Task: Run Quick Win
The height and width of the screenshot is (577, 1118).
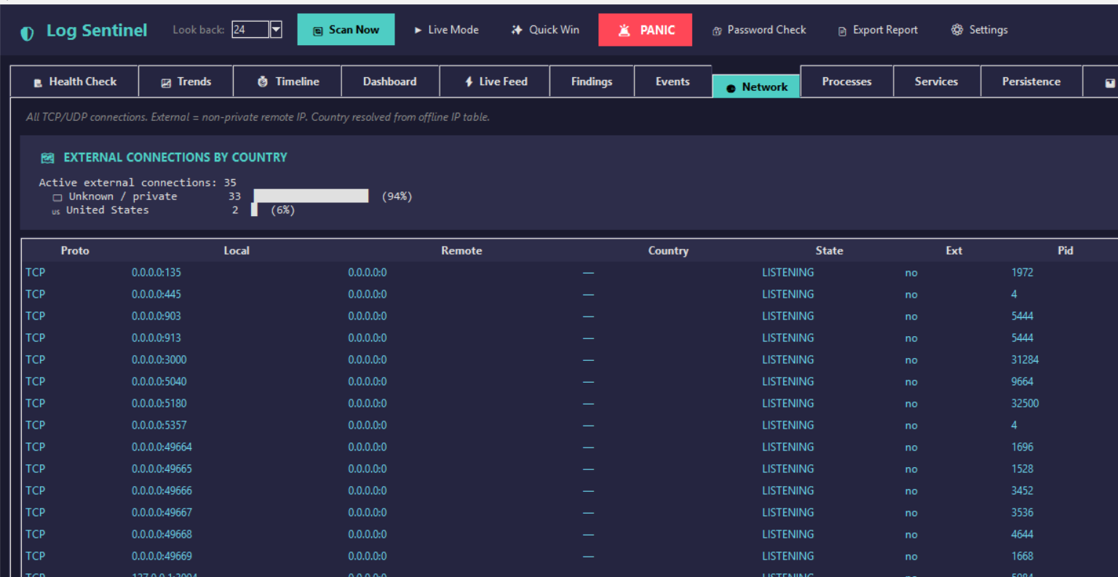Action: coord(545,30)
